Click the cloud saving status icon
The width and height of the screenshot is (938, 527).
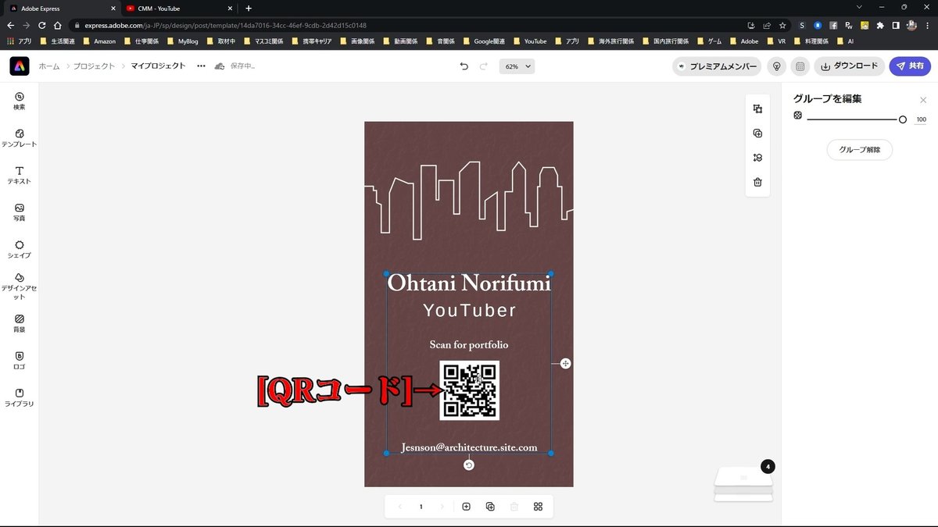coord(220,66)
